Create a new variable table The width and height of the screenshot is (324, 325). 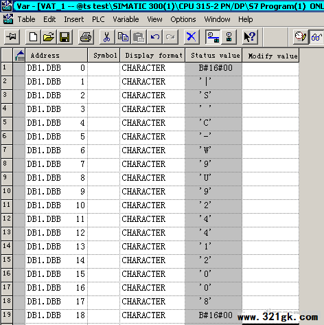(33, 36)
